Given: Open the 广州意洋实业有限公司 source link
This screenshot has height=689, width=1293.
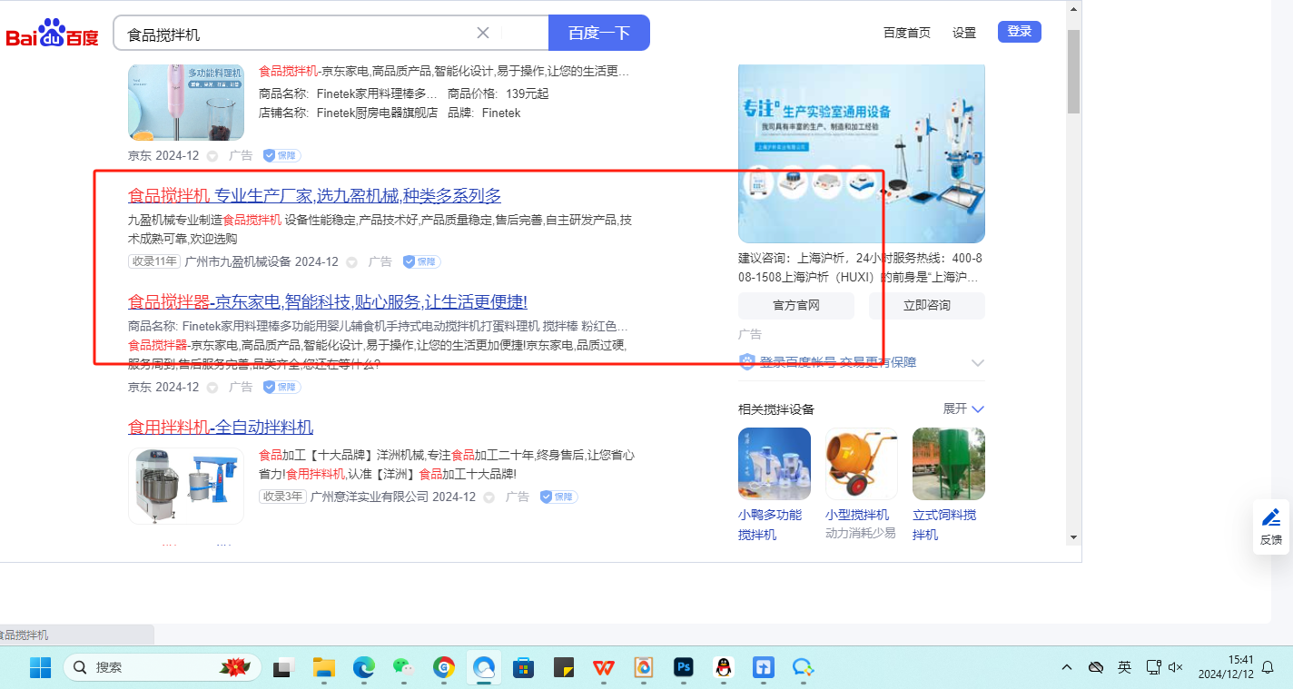Looking at the screenshot, I should (x=370, y=497).
